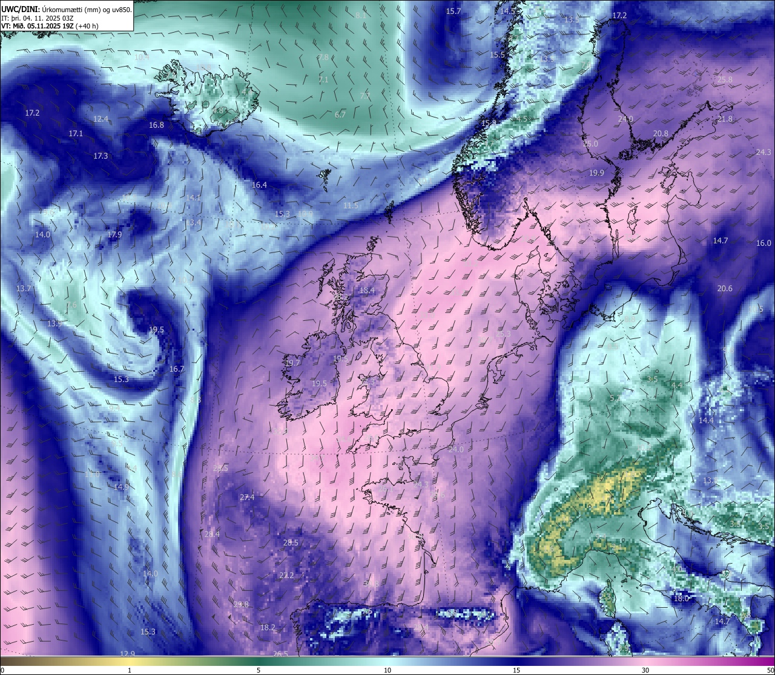This screenshot has width=775, height=675.
Task: Click the value 13.7 near the left edge
Action: point(24,288)
